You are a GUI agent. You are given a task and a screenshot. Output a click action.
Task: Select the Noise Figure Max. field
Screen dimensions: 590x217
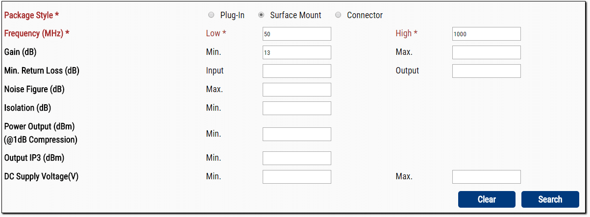point(297,90)
